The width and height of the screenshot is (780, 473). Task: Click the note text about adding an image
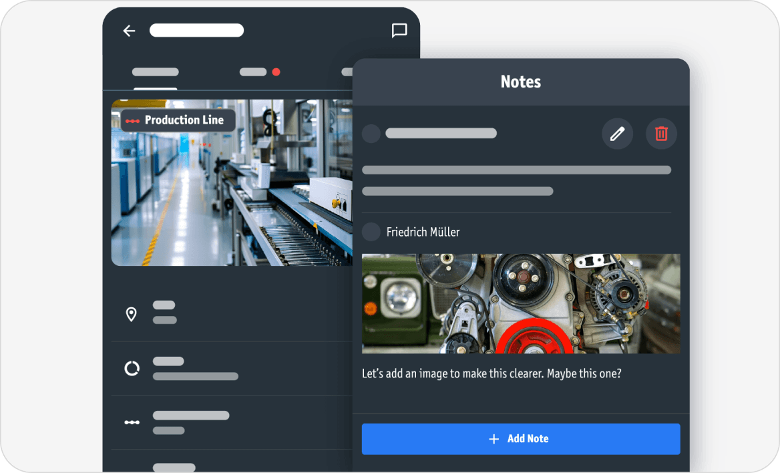pyautogui.click(x=492, y=373)
